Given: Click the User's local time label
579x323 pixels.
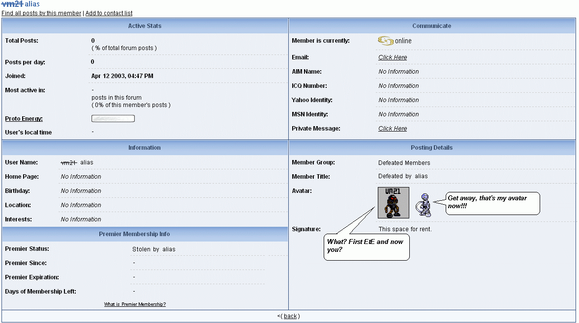Looking at the screenshot, I should 29,133.
